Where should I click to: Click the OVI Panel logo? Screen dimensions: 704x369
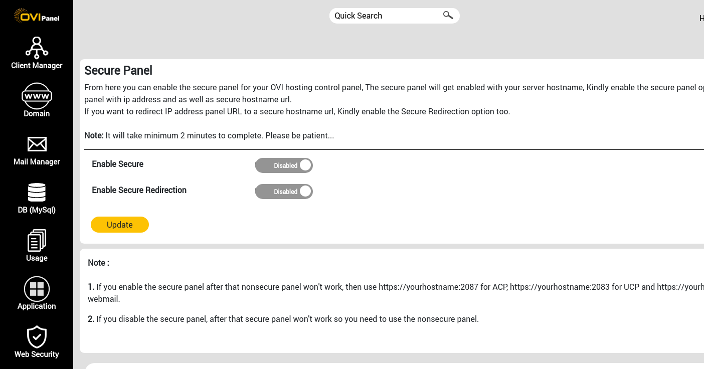pyautogui.click(x=36, y=15)
